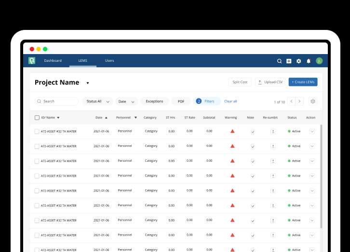Image resolution: width=350 pixels, height=252 pixels.
Task: Focus the Search input field
Action: pyautogui.click(x=56, y=101)
